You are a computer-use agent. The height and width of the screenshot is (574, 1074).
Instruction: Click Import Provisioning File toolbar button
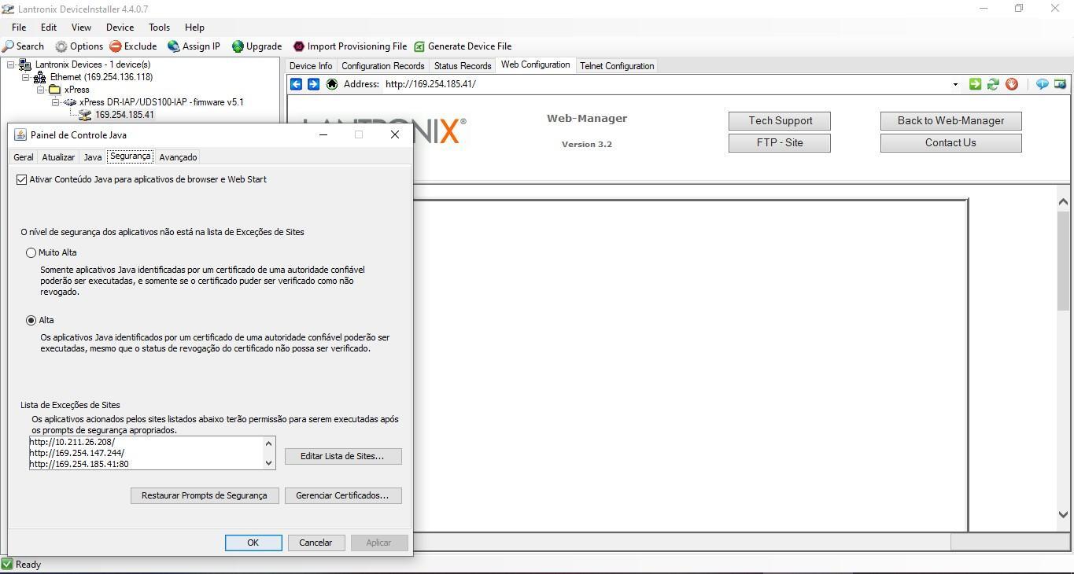point(349,46)
